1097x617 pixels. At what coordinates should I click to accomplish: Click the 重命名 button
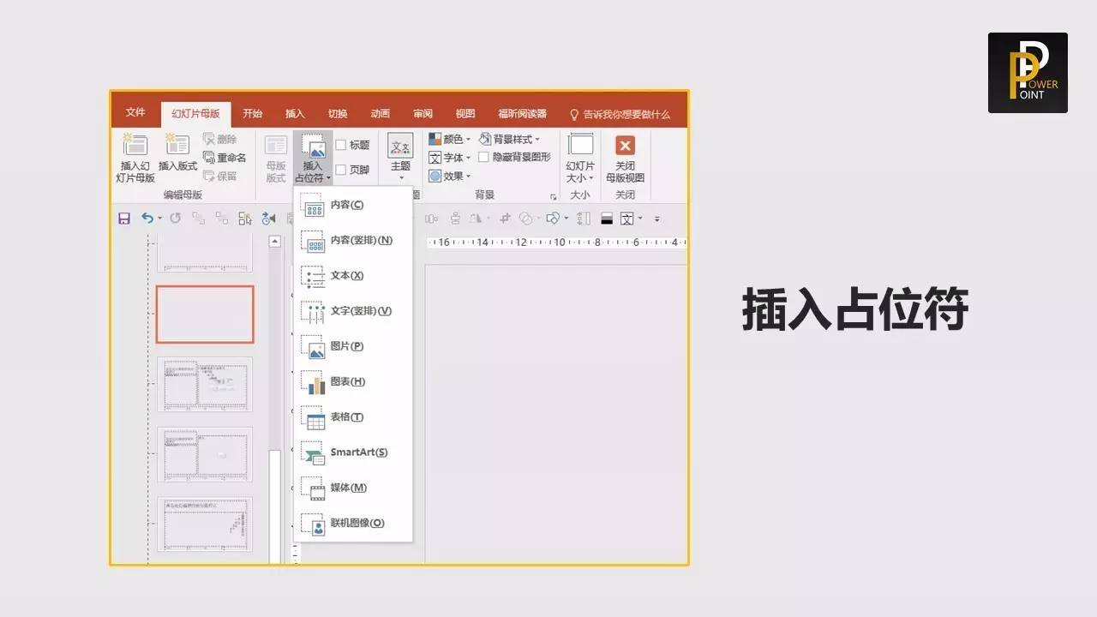coord(225,158)
